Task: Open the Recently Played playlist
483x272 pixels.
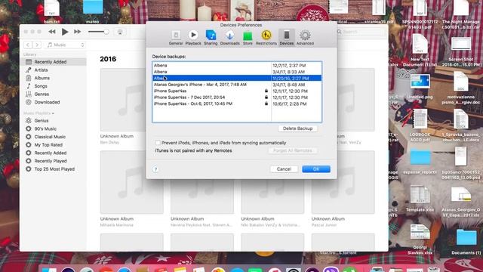Action: pos(55,161)
